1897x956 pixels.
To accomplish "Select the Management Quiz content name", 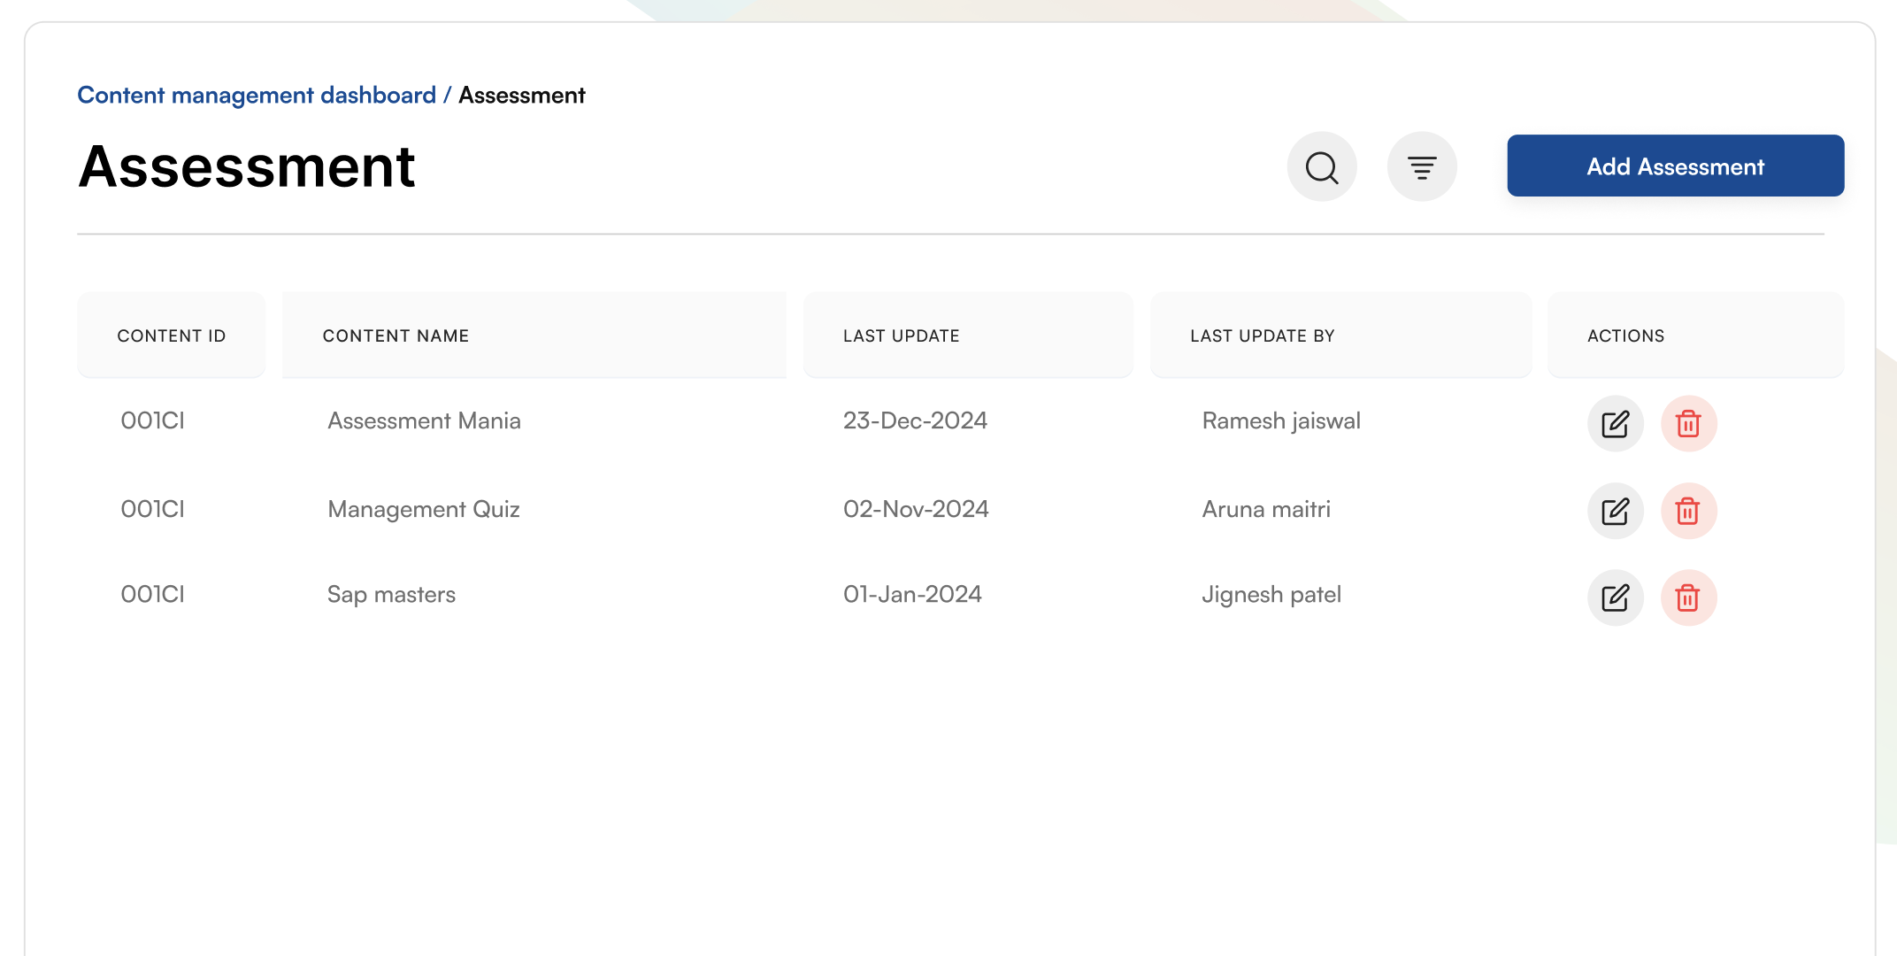I will tap(423, 509).
